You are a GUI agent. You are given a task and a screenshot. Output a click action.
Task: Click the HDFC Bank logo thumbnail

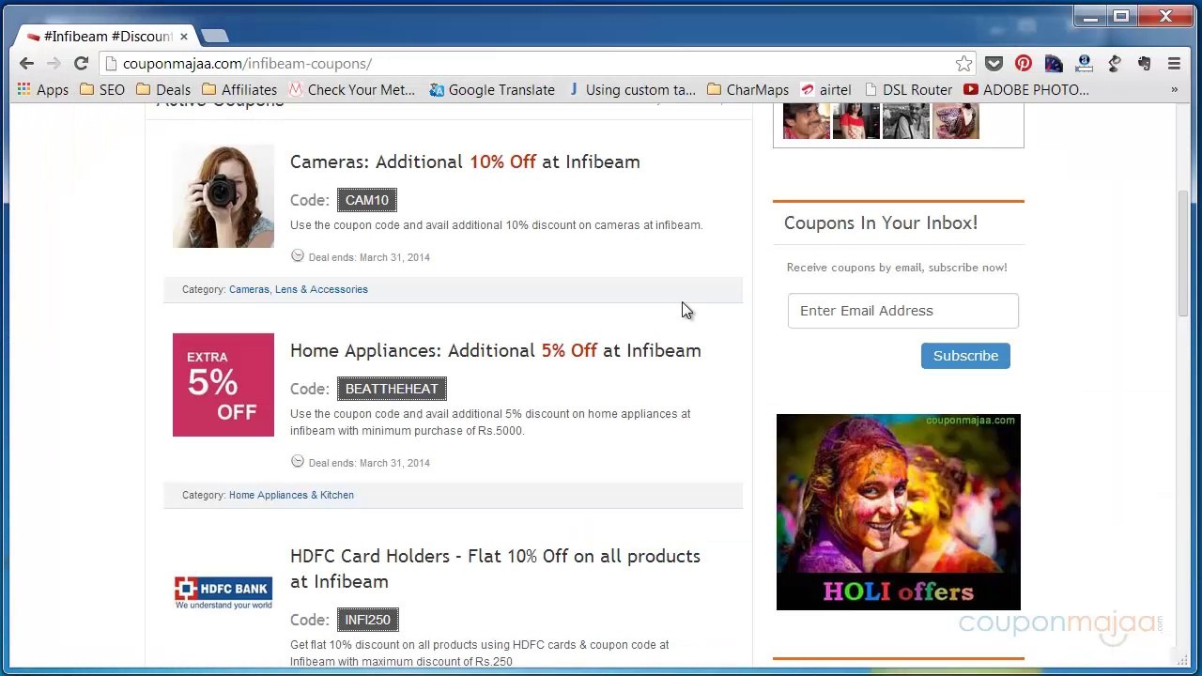point(223,593)
